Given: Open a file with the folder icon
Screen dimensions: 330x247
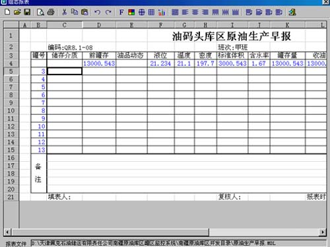Looking at the screenshot, I should [x=17, y=12].
